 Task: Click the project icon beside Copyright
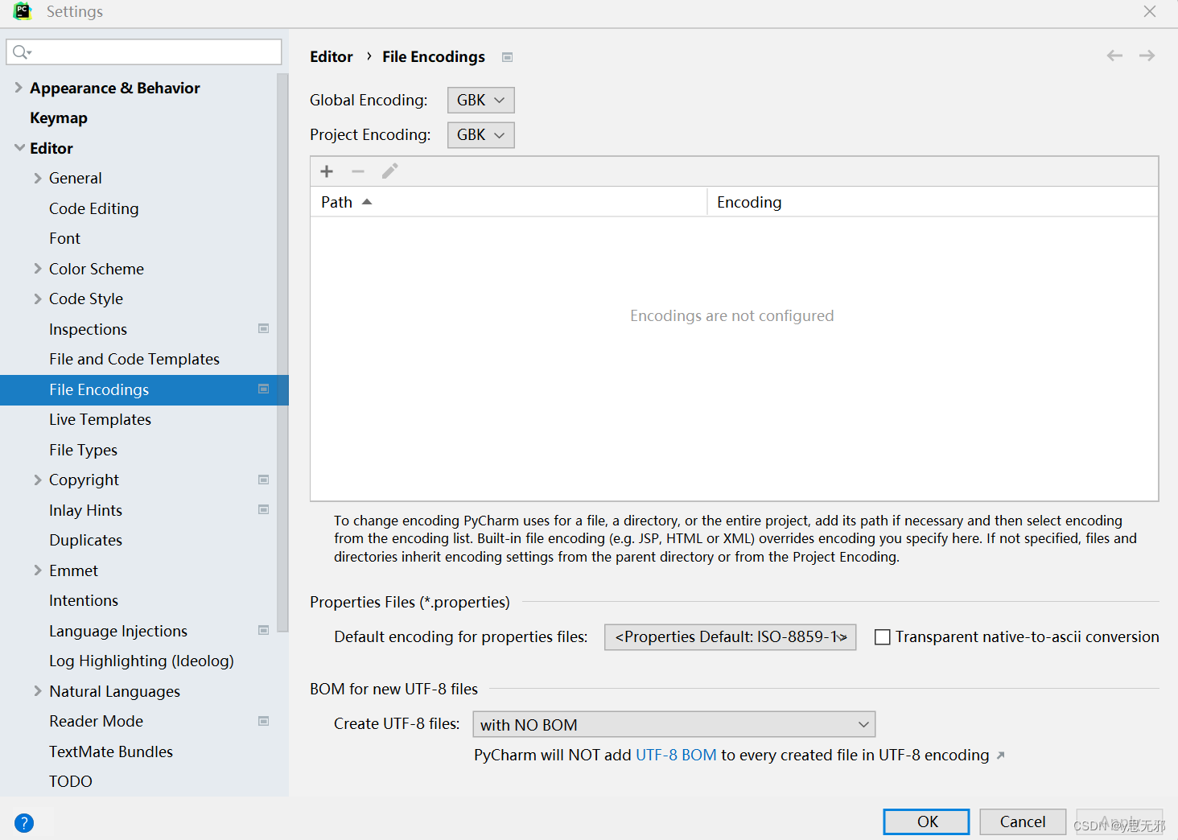(263, 480)
